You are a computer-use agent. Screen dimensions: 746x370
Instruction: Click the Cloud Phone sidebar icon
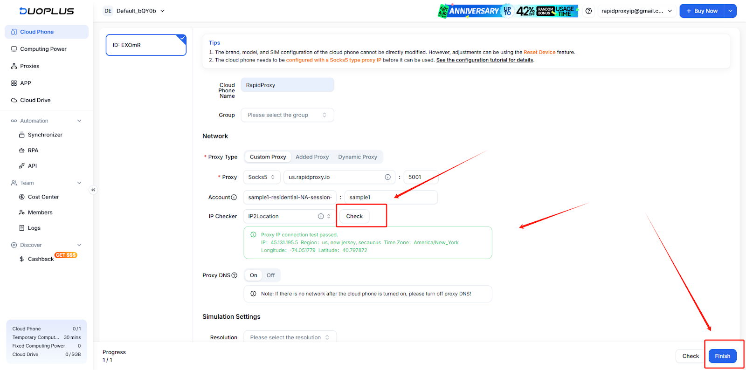point(14,32)
